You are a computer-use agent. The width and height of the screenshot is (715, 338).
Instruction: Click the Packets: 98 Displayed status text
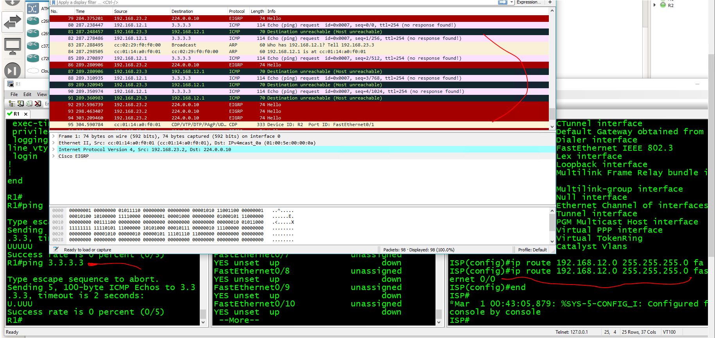419,250
